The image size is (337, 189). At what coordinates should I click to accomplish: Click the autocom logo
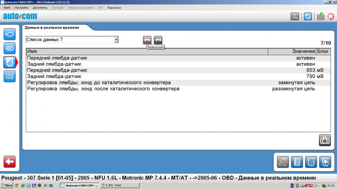[x=20, y=16]
